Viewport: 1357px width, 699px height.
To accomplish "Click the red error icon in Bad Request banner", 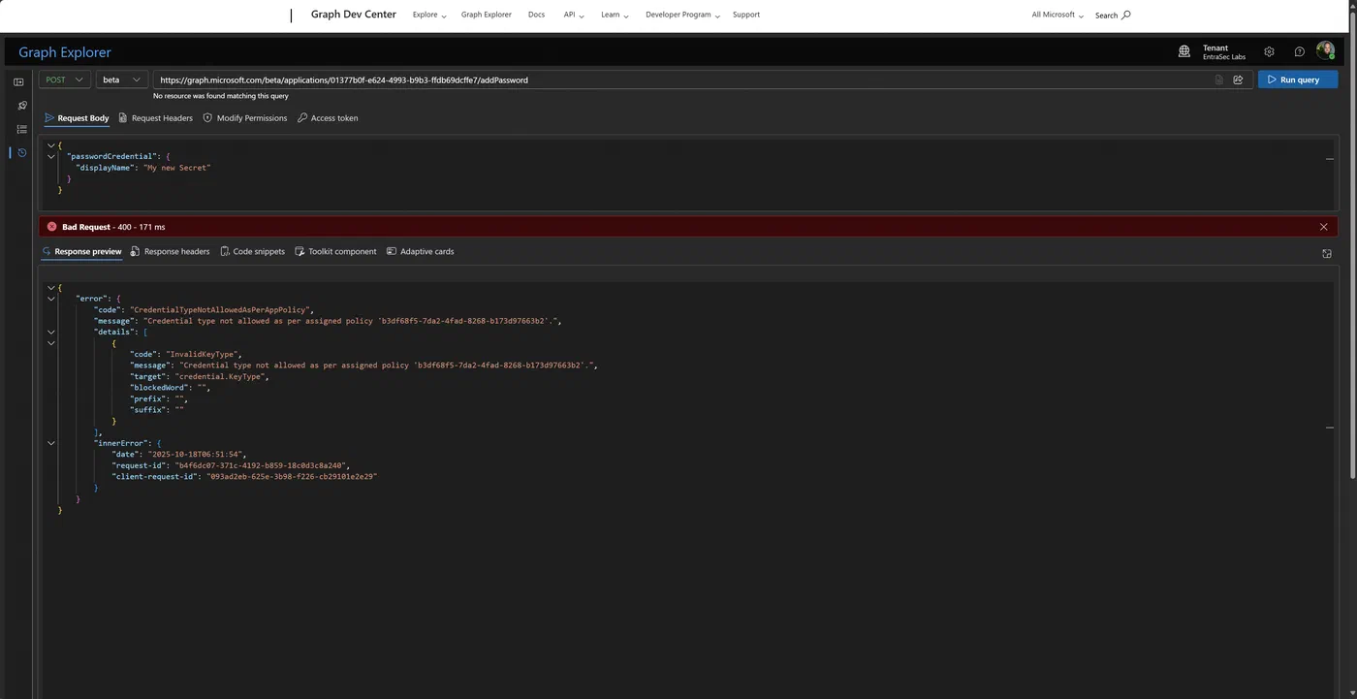I will (x=51, y=227).
